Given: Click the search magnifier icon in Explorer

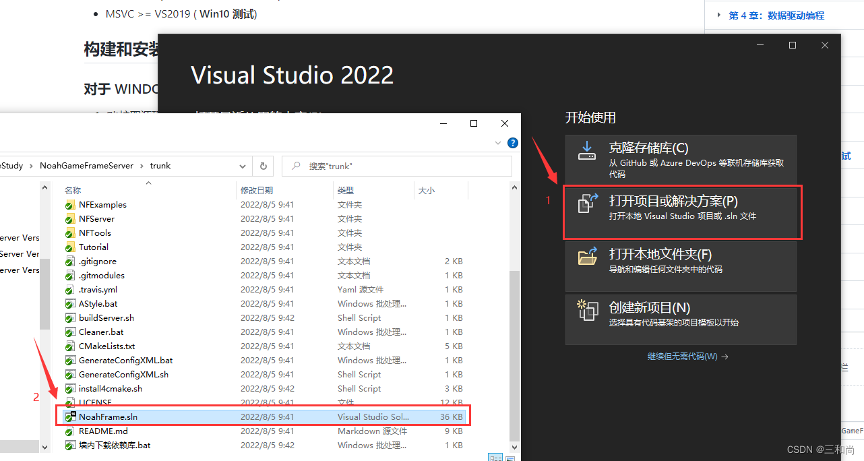Looking at the screenshot, I should point(295,166).
